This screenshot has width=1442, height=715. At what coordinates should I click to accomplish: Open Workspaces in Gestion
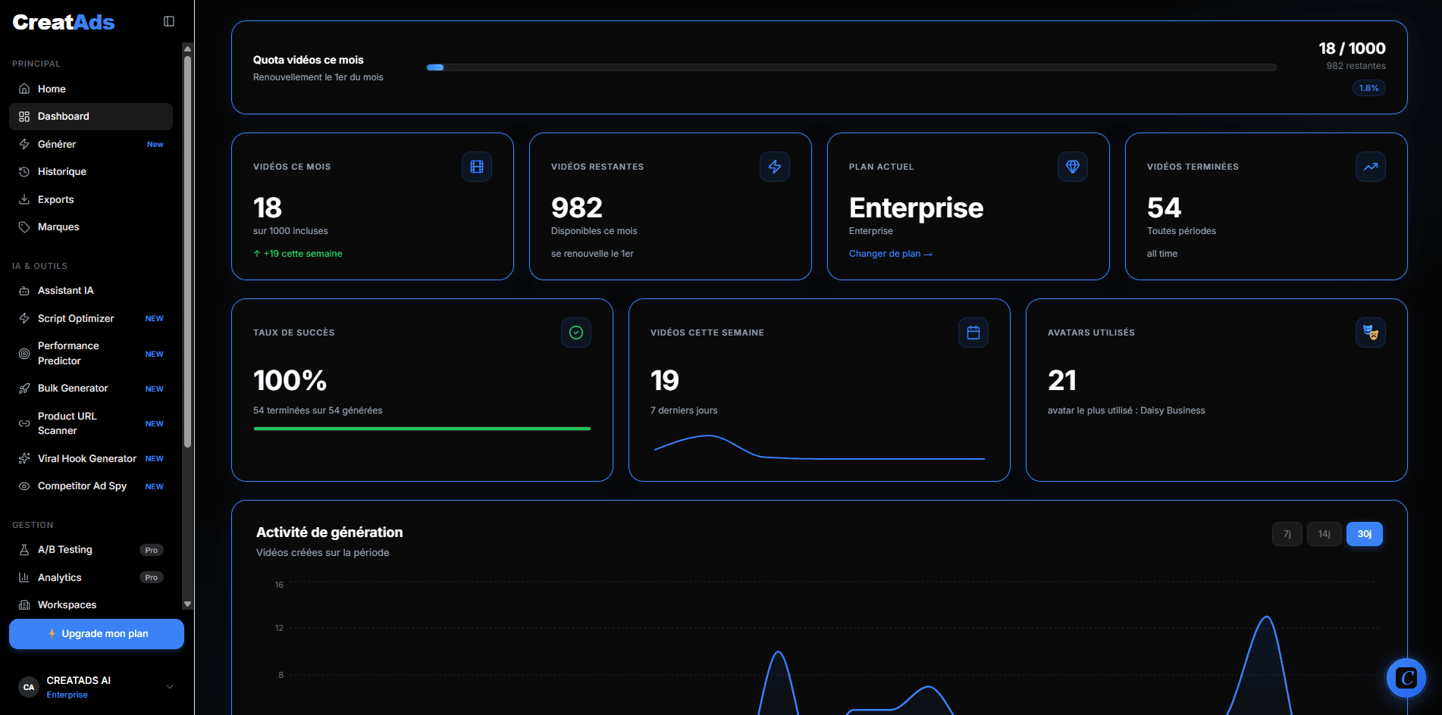click(x=91, y=605)
